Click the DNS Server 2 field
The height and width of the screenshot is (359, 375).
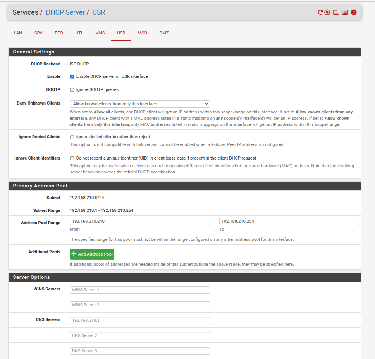(x=139, y=336)
